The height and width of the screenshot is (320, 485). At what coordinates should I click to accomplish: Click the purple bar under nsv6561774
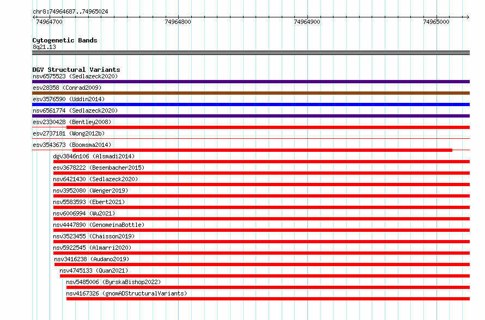[x=251, y=116]
